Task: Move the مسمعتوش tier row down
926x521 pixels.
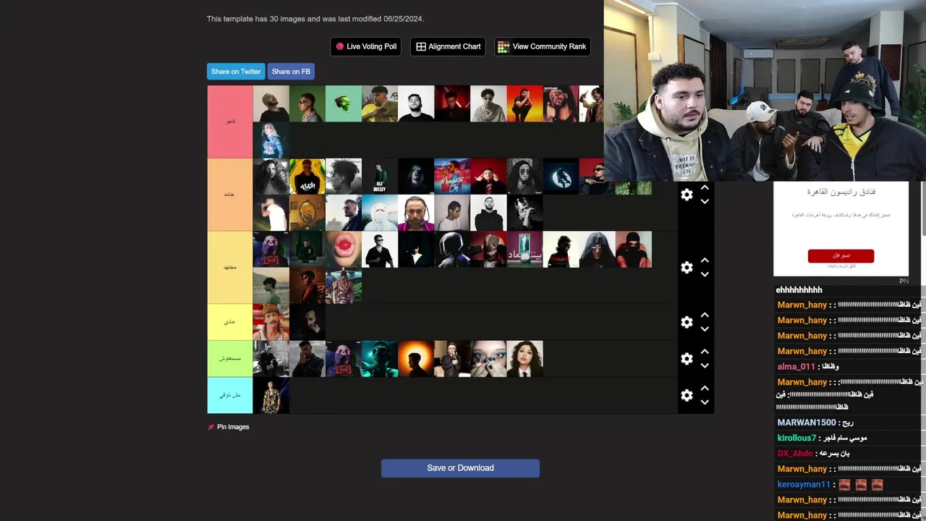Action: (x=705, y=365)
